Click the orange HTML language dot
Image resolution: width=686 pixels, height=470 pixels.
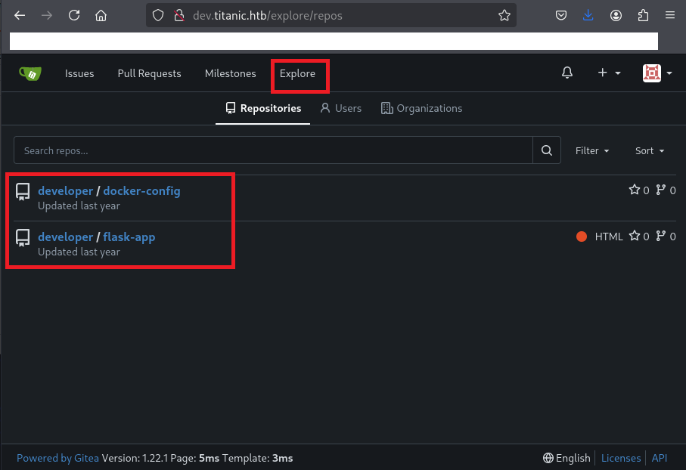[x=582, y=237]
